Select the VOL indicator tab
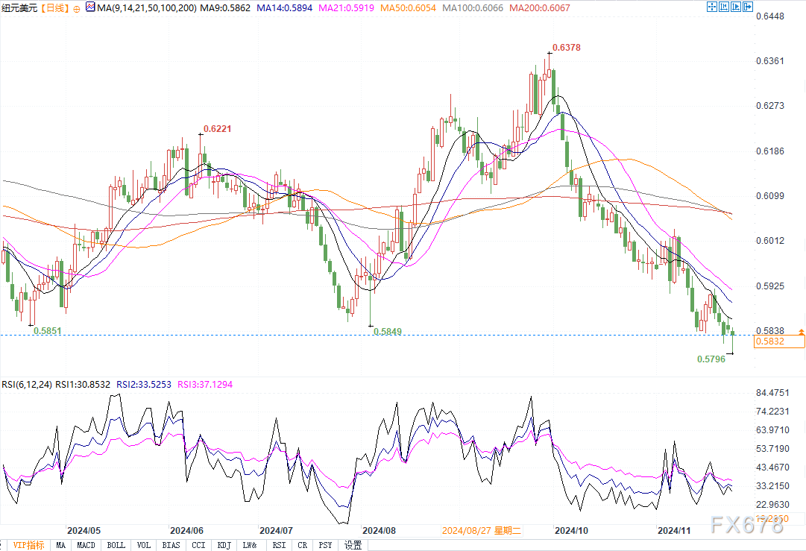Viewport: 806px width, 551px height. [144, 545]
